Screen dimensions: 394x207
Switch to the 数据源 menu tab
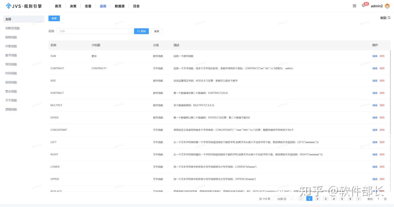pyautogui.click(x=120, y=6)
